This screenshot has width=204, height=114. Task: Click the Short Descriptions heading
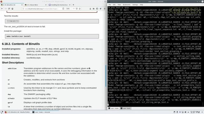(x=13, y=63)
